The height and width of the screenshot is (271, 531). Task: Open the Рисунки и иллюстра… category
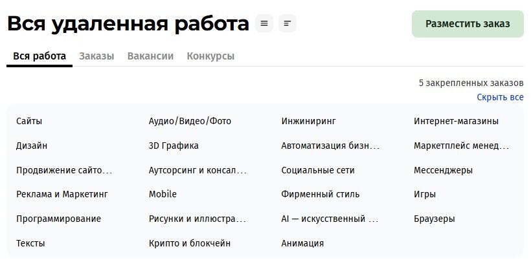click(197, 219)
